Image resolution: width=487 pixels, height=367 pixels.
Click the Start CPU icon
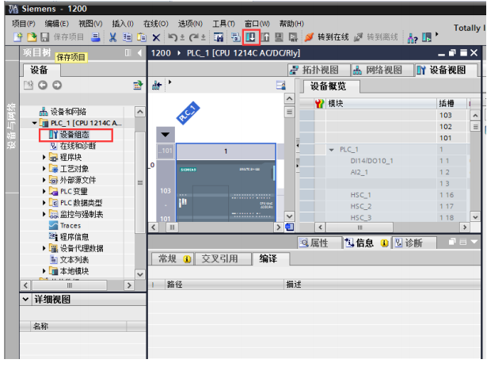point(427,37)
